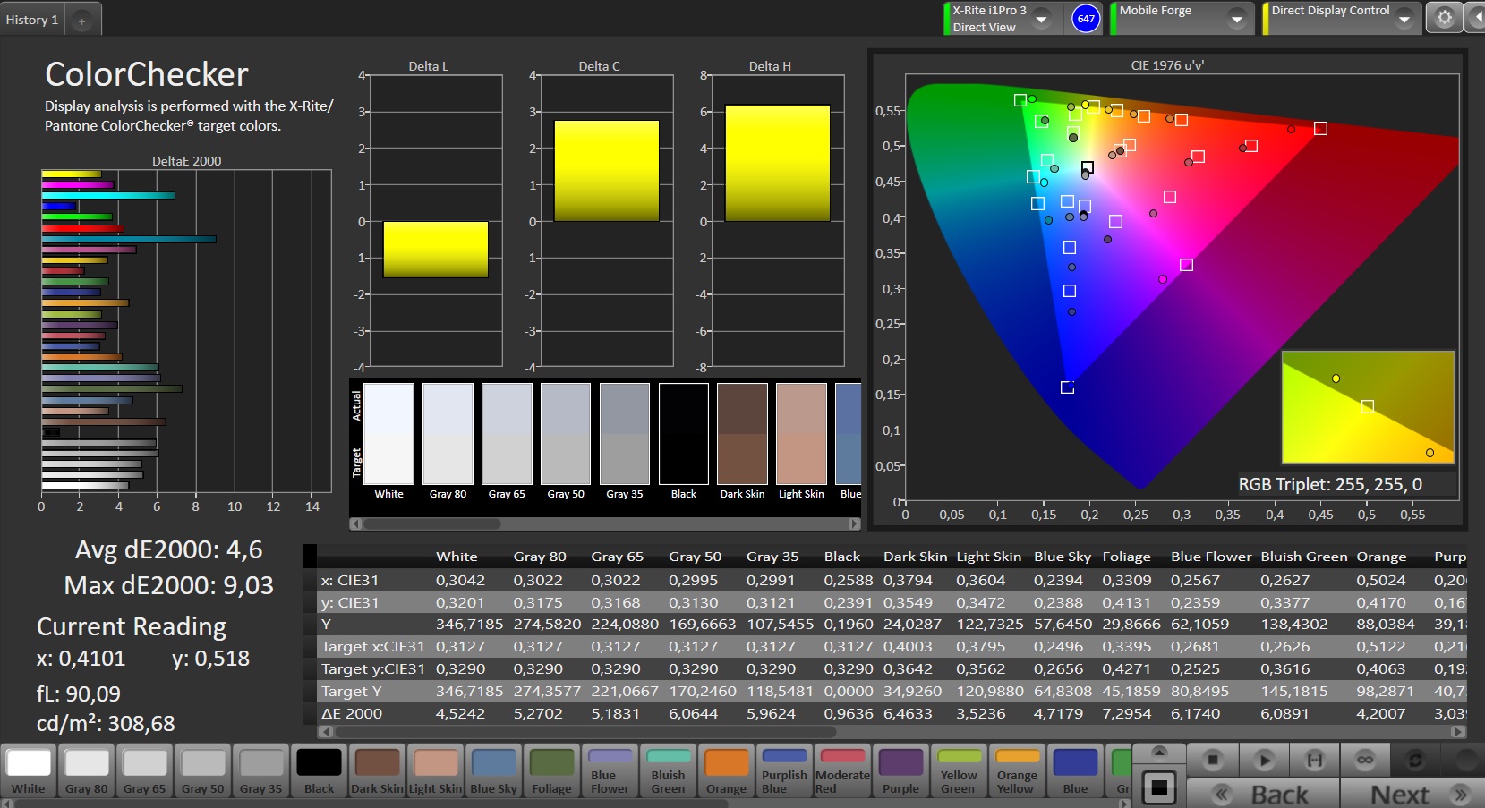Open the settings gear icon
Image resolution: width=1485 pixels, height=808 pixels.
tap(1444, 18)
